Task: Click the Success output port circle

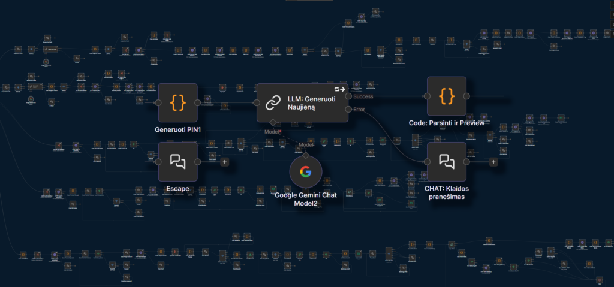Action: click(348, 96)
